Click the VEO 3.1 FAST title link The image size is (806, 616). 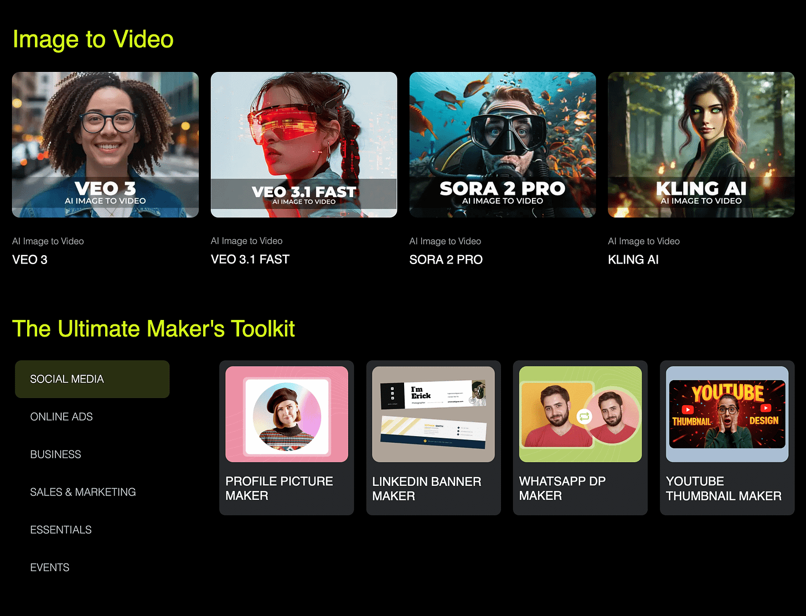(250, 260)
